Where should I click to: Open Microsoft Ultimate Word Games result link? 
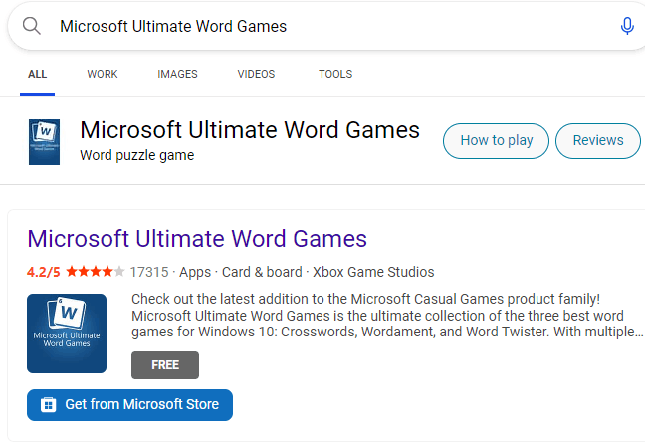coord(197,239)
